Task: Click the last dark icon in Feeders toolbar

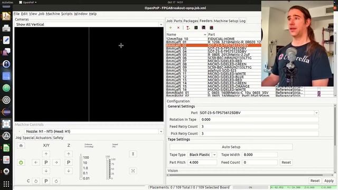Action: click(x=211, y=27)
